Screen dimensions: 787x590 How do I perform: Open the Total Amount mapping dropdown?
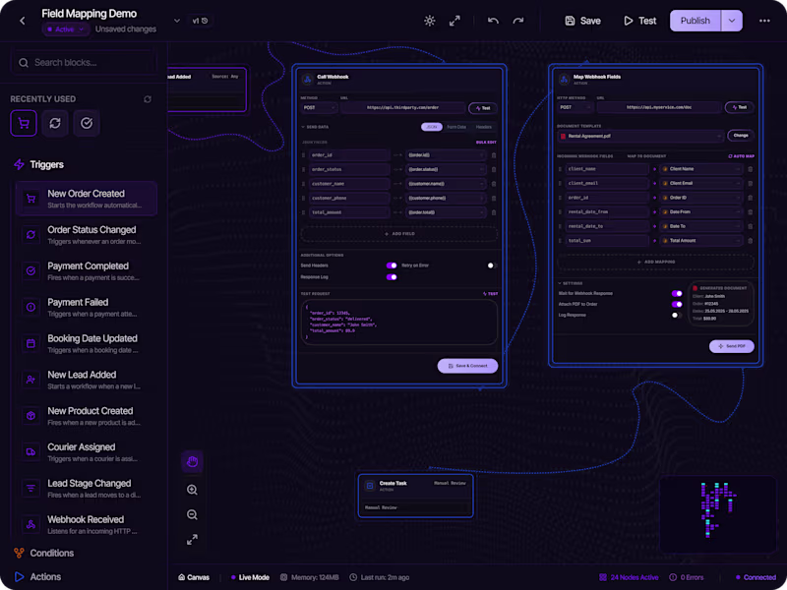(x=701, y=241)
